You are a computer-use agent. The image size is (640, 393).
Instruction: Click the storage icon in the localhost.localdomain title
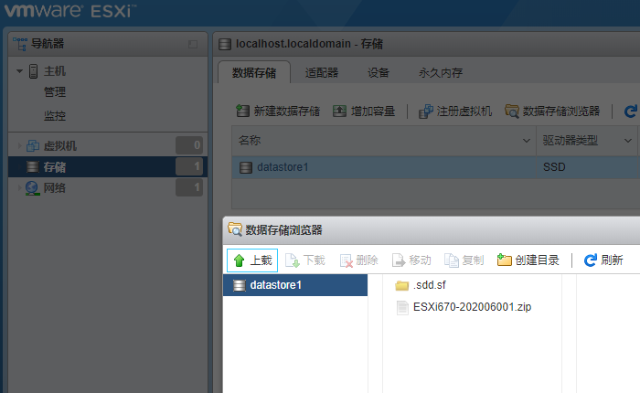(225, 44)
